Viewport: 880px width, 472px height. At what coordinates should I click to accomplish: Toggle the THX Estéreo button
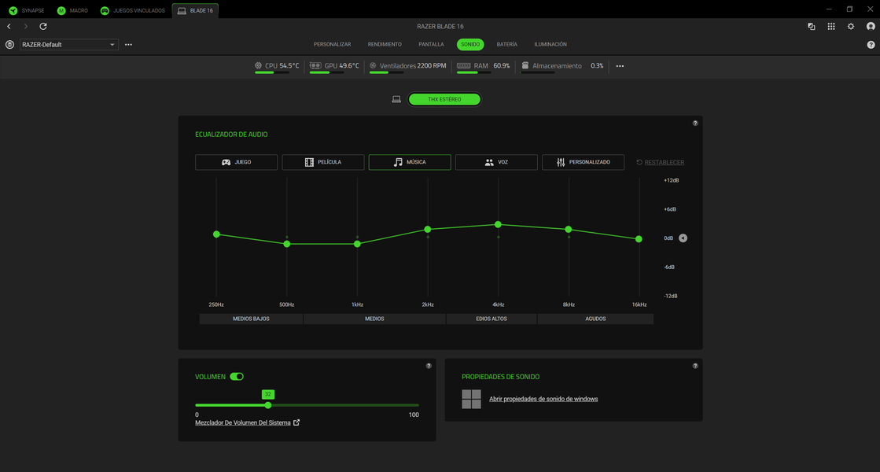pyautogui.click(x=444, y=99)
